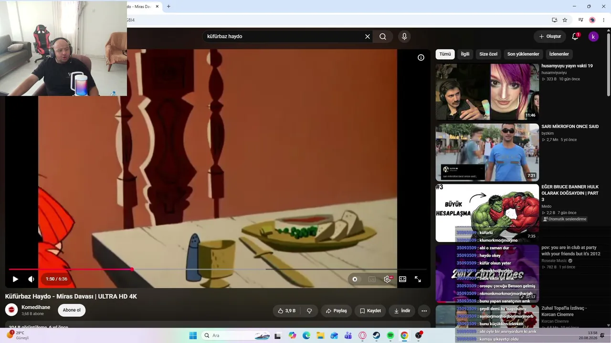
Task: Click the 1:50 / 6:36 time display
Action: pos(56,279)
